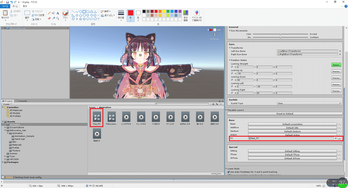The image size is (348, 188).
Task: Click the Paste clipboard icon
Action: pyautogui.click(x=5, y=13)
